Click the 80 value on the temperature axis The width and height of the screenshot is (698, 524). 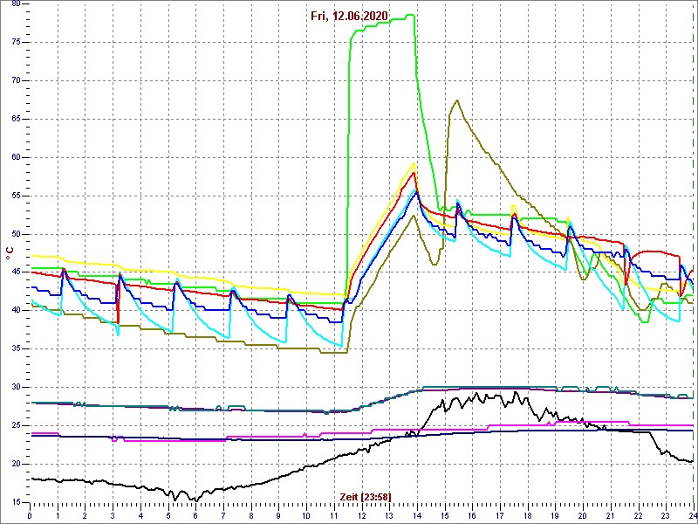16,4
